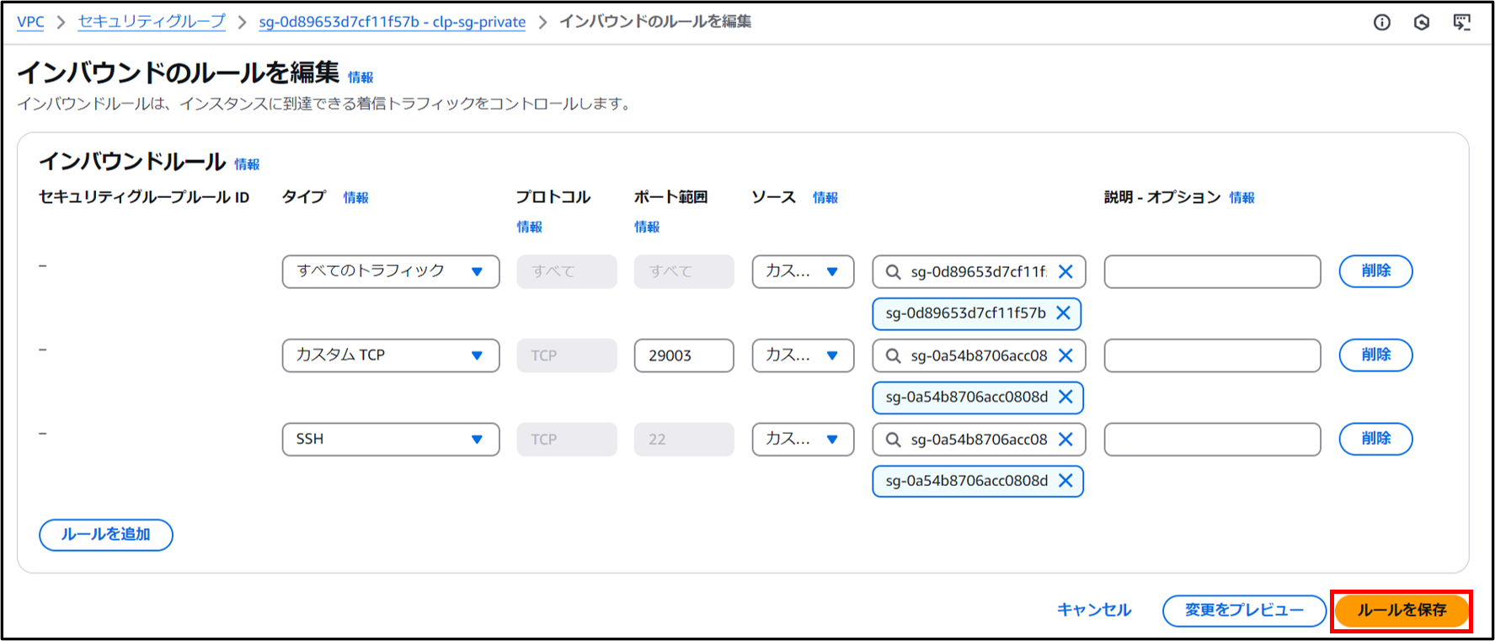
Task: Delete the SSH rule with 削除 button
Action: (1375, 439)
